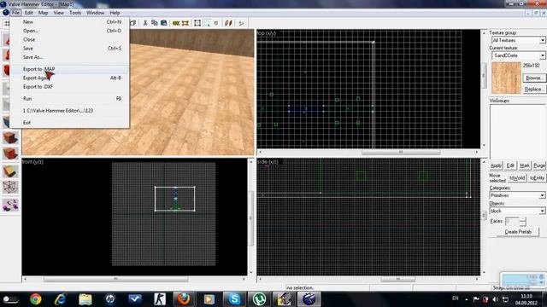Open the View menu
This screenshot has height=307, width=547.
coord(59,13)
